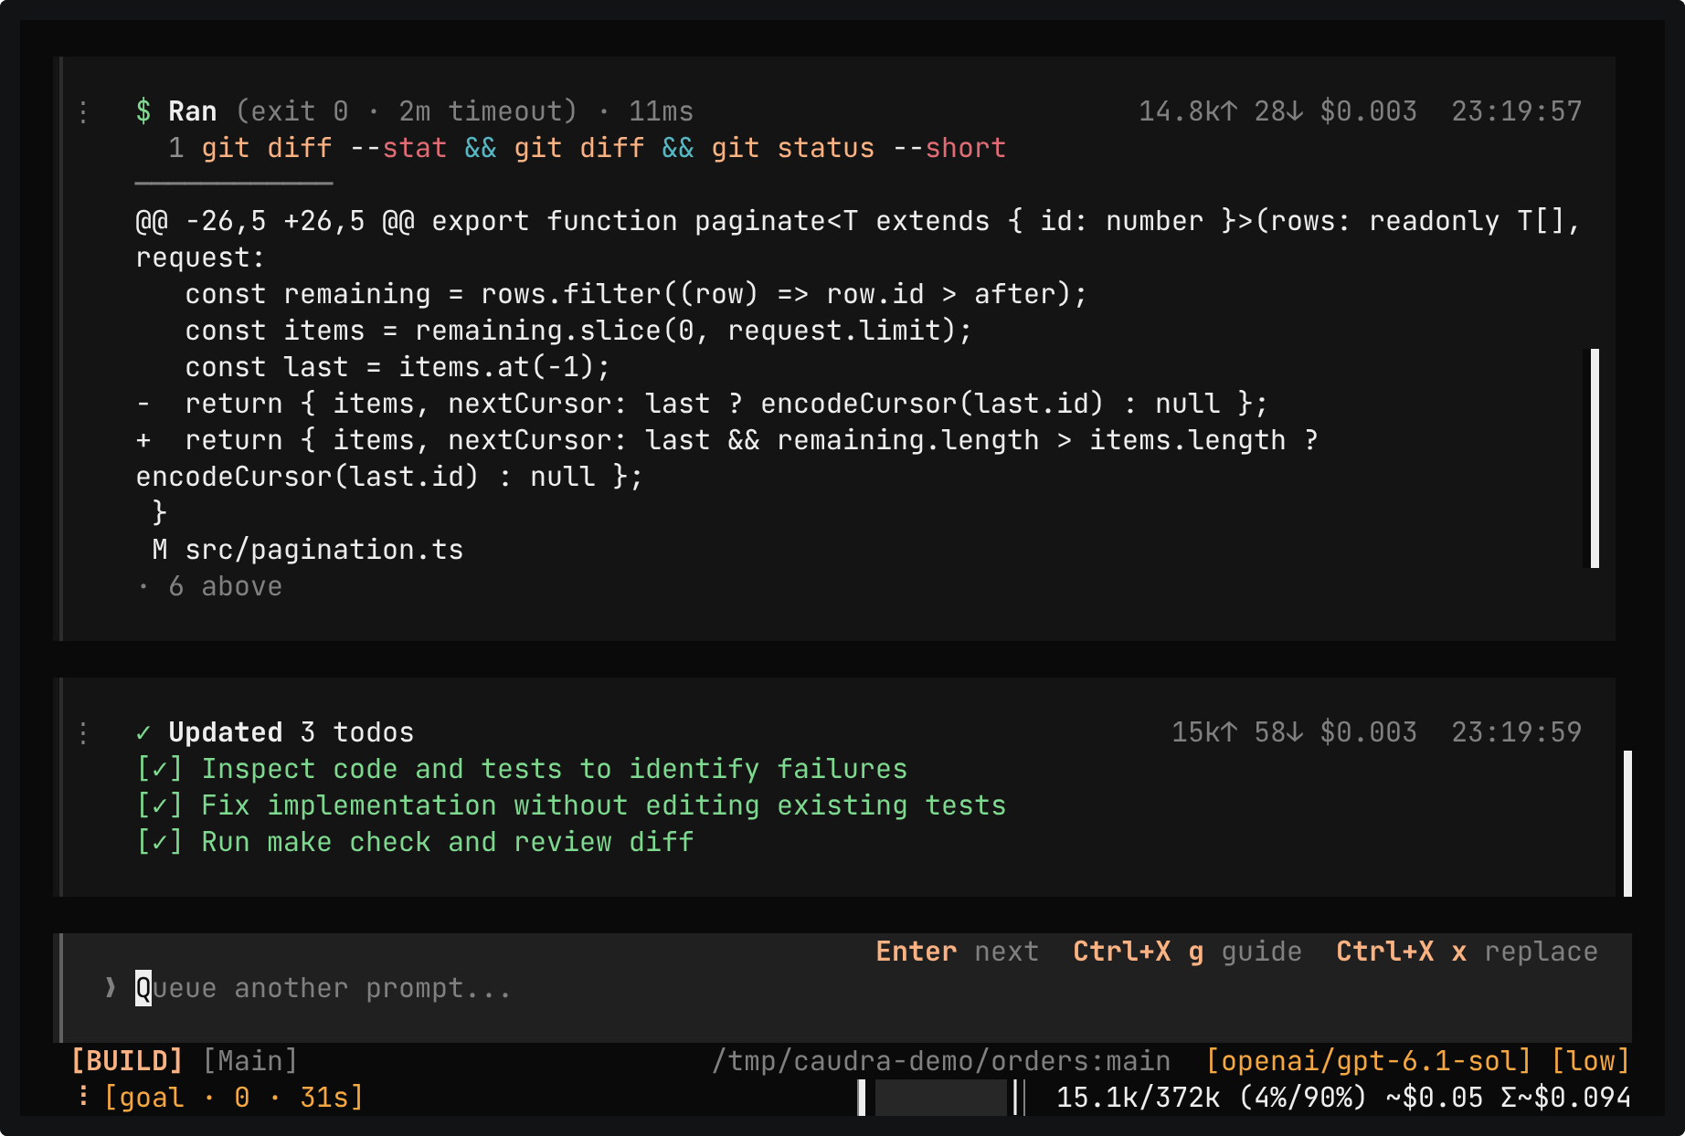
Task: Toggle the 'Fix implementation' todo checkbox
Action: pos(159,805)
